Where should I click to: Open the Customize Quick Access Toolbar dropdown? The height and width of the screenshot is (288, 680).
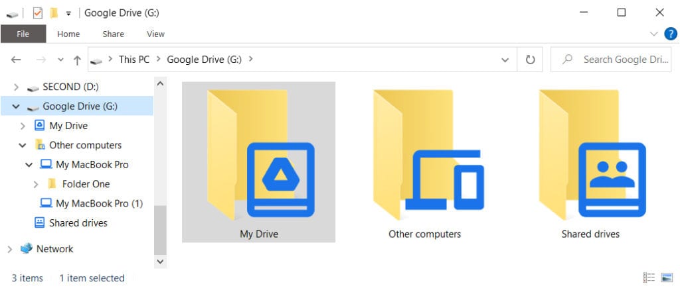(68, 14)
